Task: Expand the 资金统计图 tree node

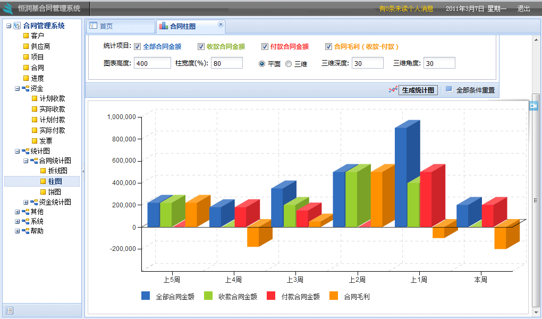Action: pos(26,202)
